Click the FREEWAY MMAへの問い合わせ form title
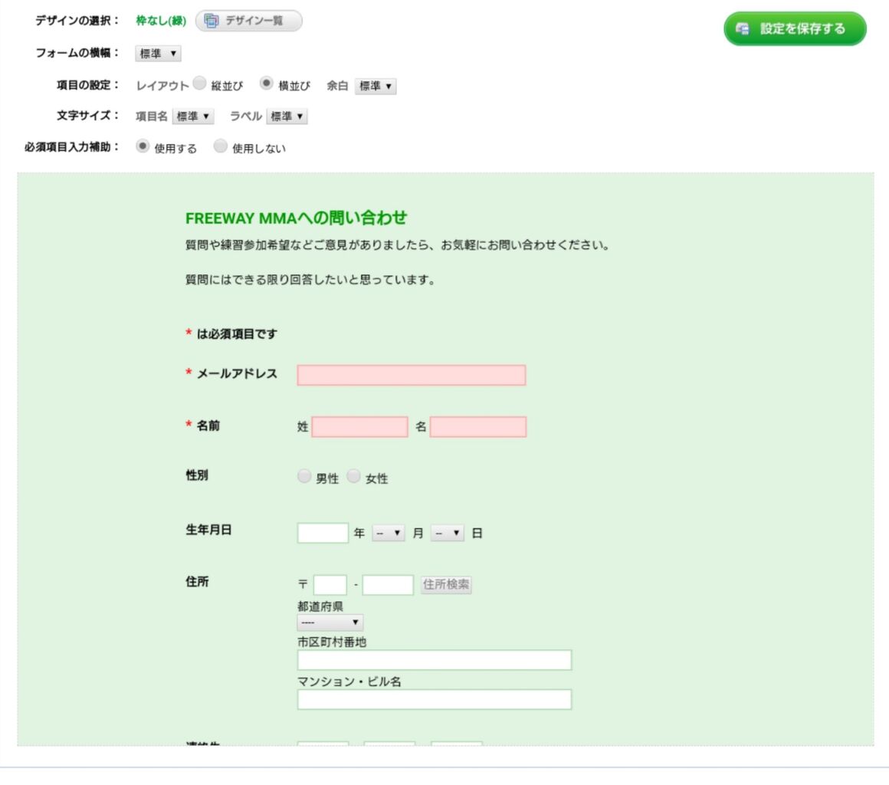This screenshot has height=785, width=889. point(296,218)
